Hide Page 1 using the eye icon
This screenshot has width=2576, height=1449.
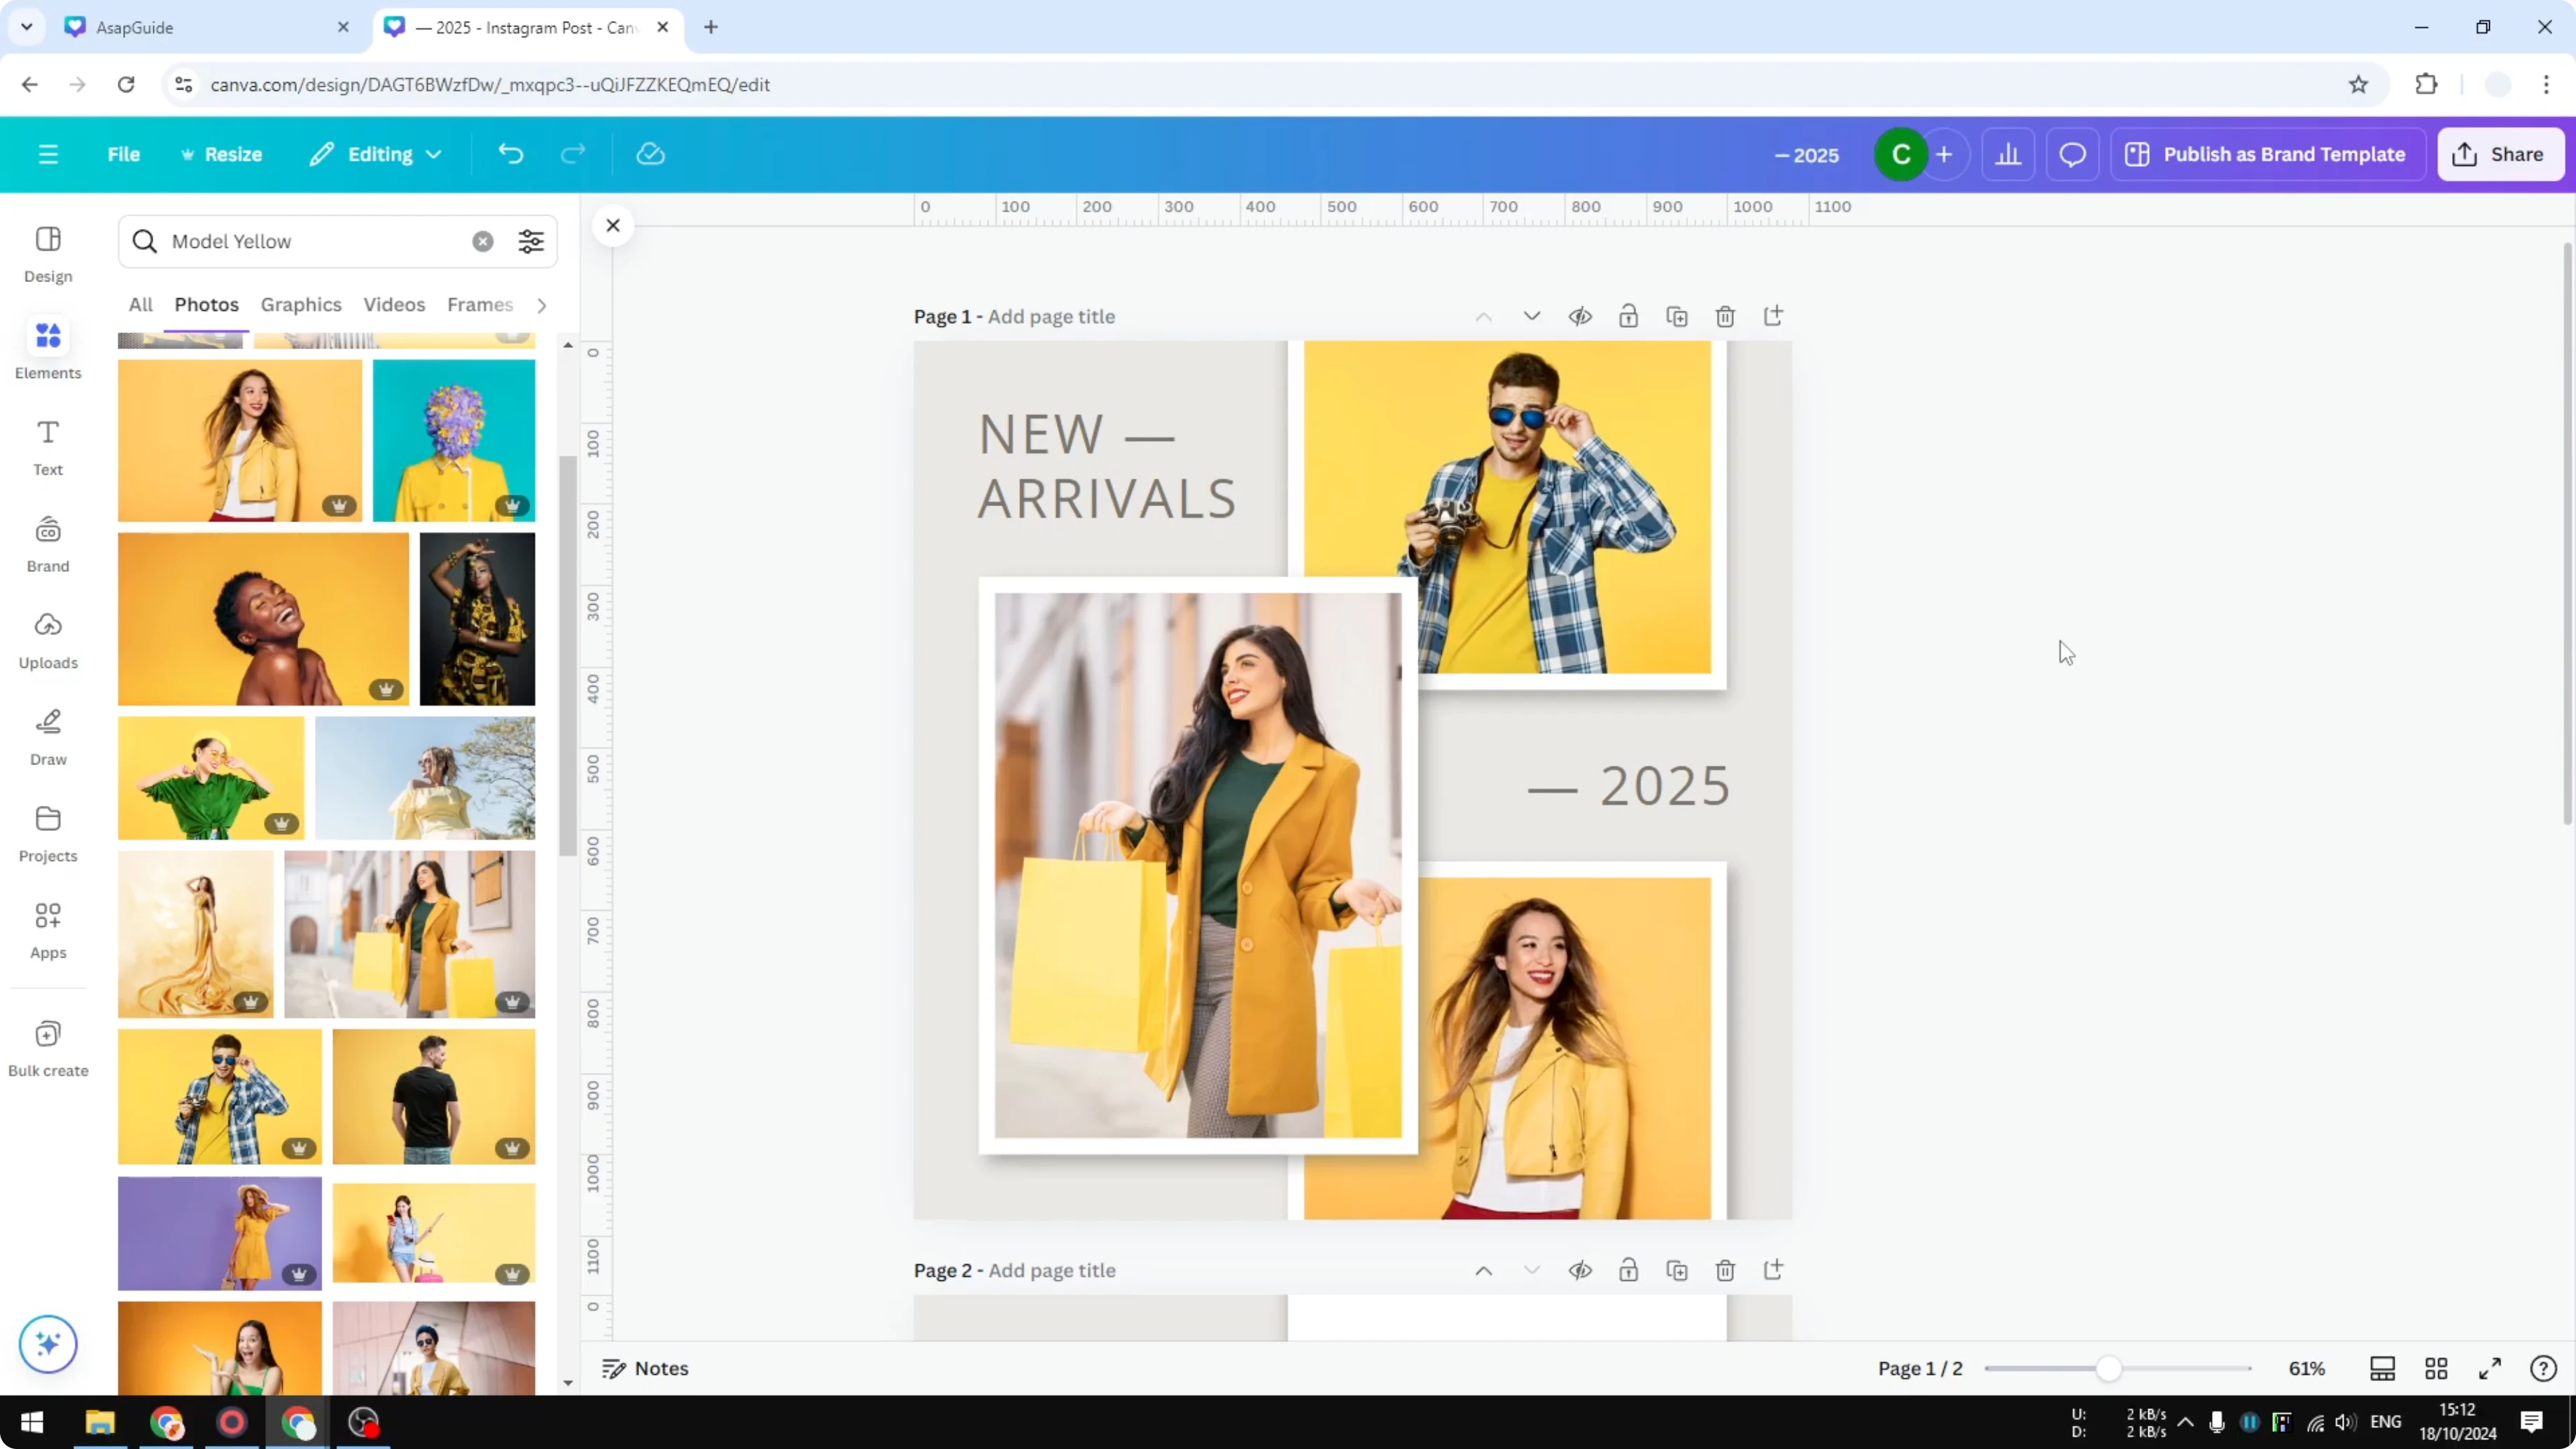[1580, 316]
